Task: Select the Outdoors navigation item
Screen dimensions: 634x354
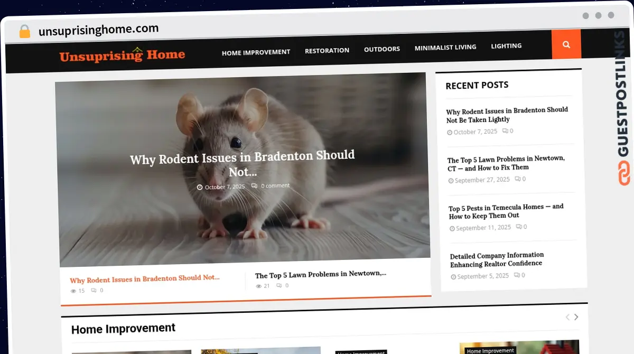Action: coord(381,49)
